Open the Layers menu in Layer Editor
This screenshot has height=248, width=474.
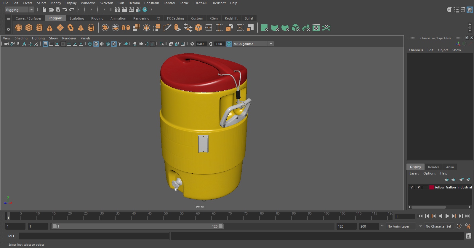[x=414, y=173]
